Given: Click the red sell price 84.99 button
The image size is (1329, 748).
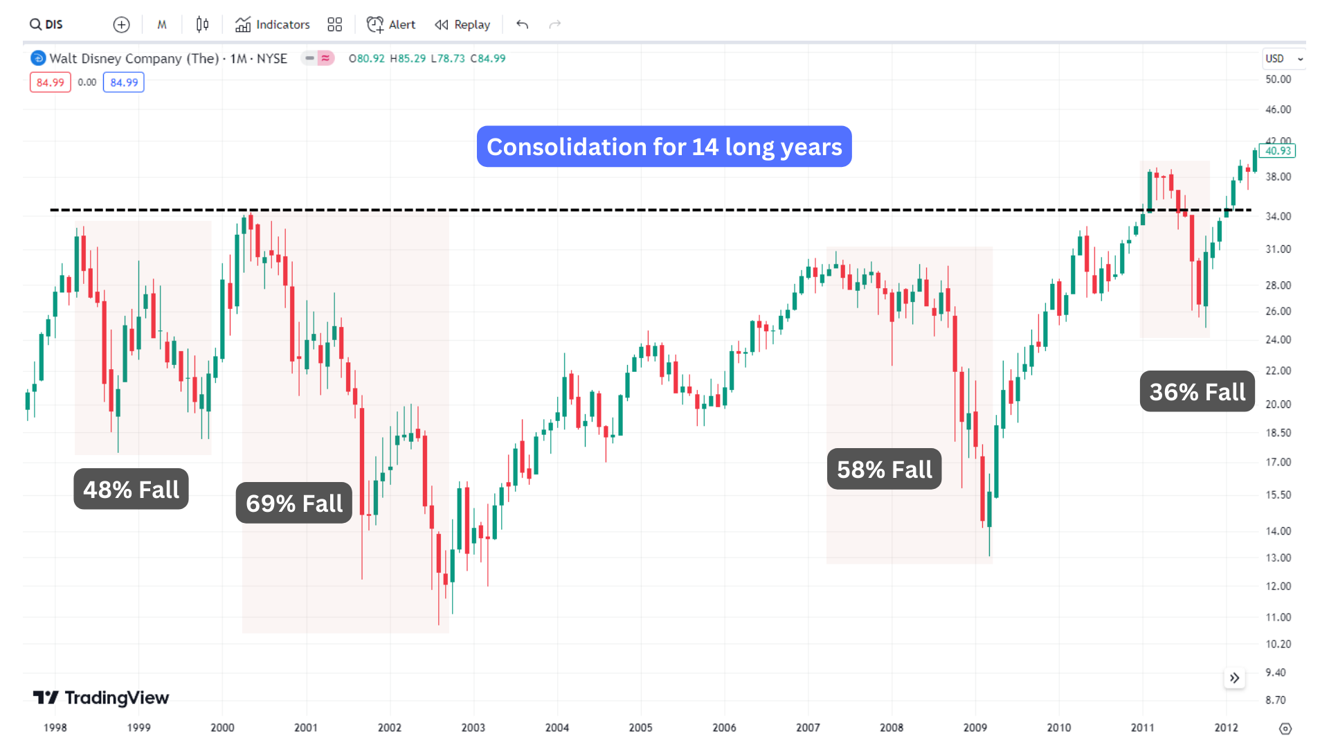Looking at the screenshot, I should 50,82.
